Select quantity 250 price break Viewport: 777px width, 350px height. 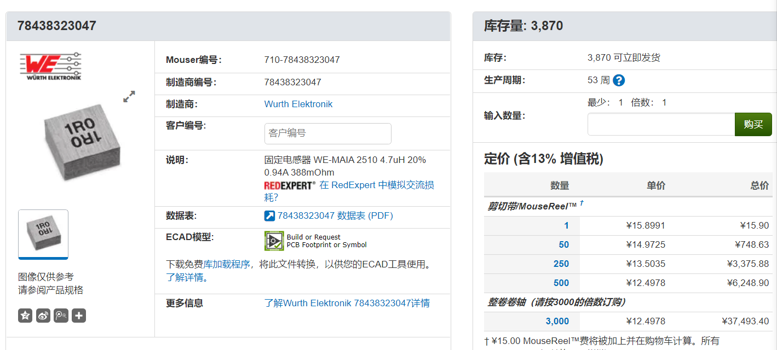[x=561, y=264]
